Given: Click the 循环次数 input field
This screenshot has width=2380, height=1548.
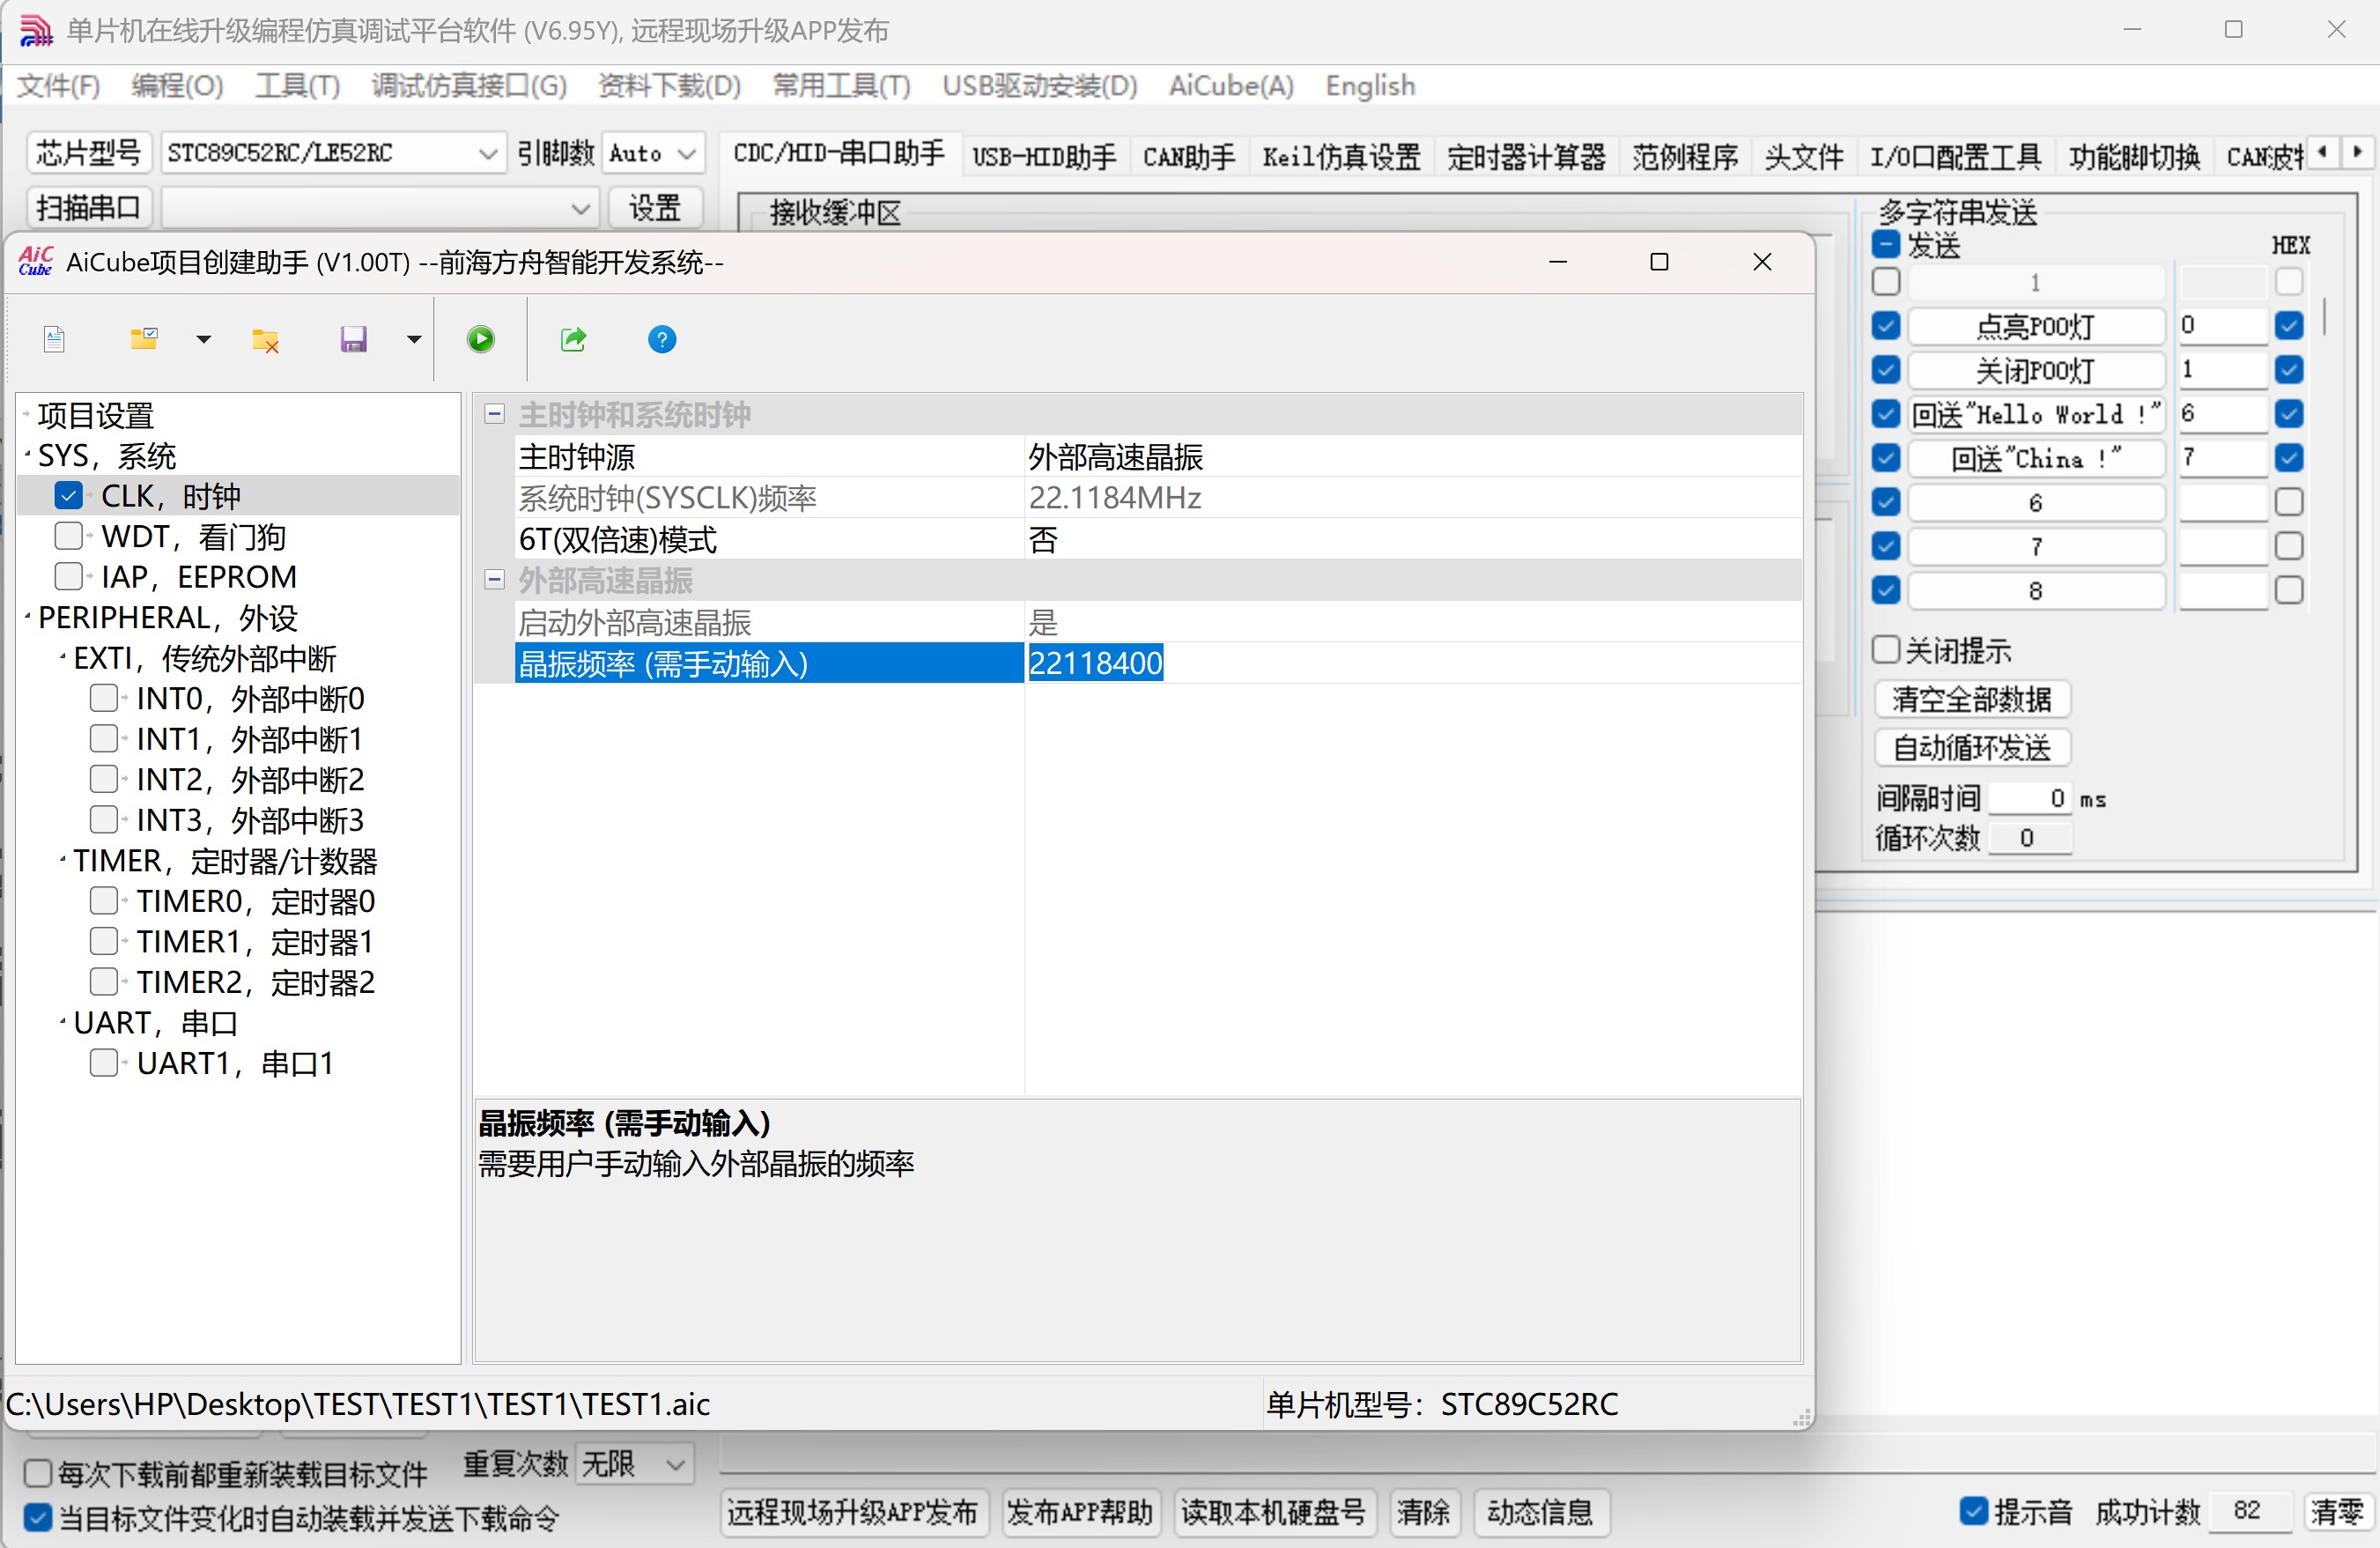Looking at the screenshot, I should [x=2030, y=837].
